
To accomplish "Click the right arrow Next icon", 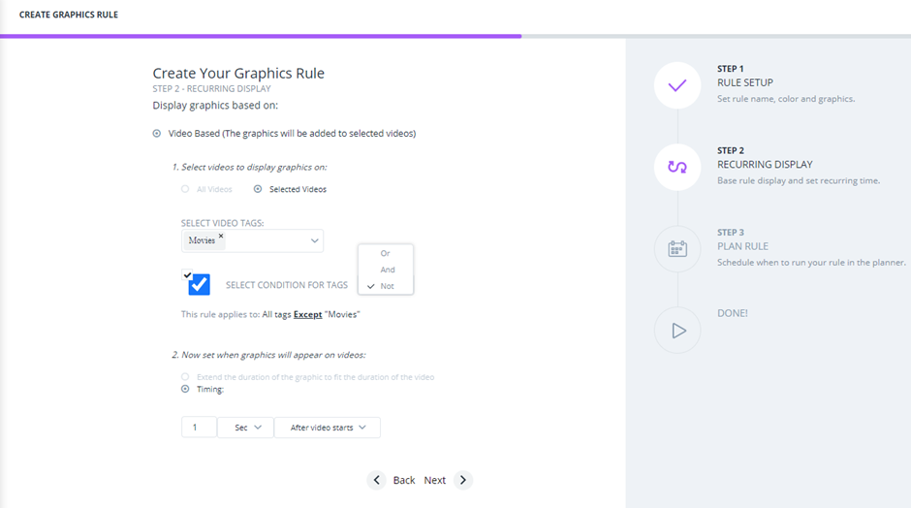I will [x=463, y=480].
